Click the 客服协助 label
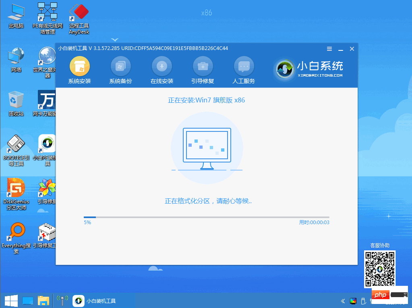 [x=380, y=246]
